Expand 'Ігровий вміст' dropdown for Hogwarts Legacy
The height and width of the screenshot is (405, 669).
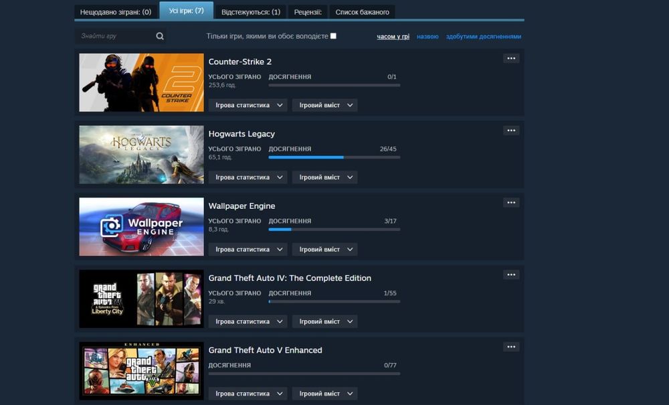324,177
